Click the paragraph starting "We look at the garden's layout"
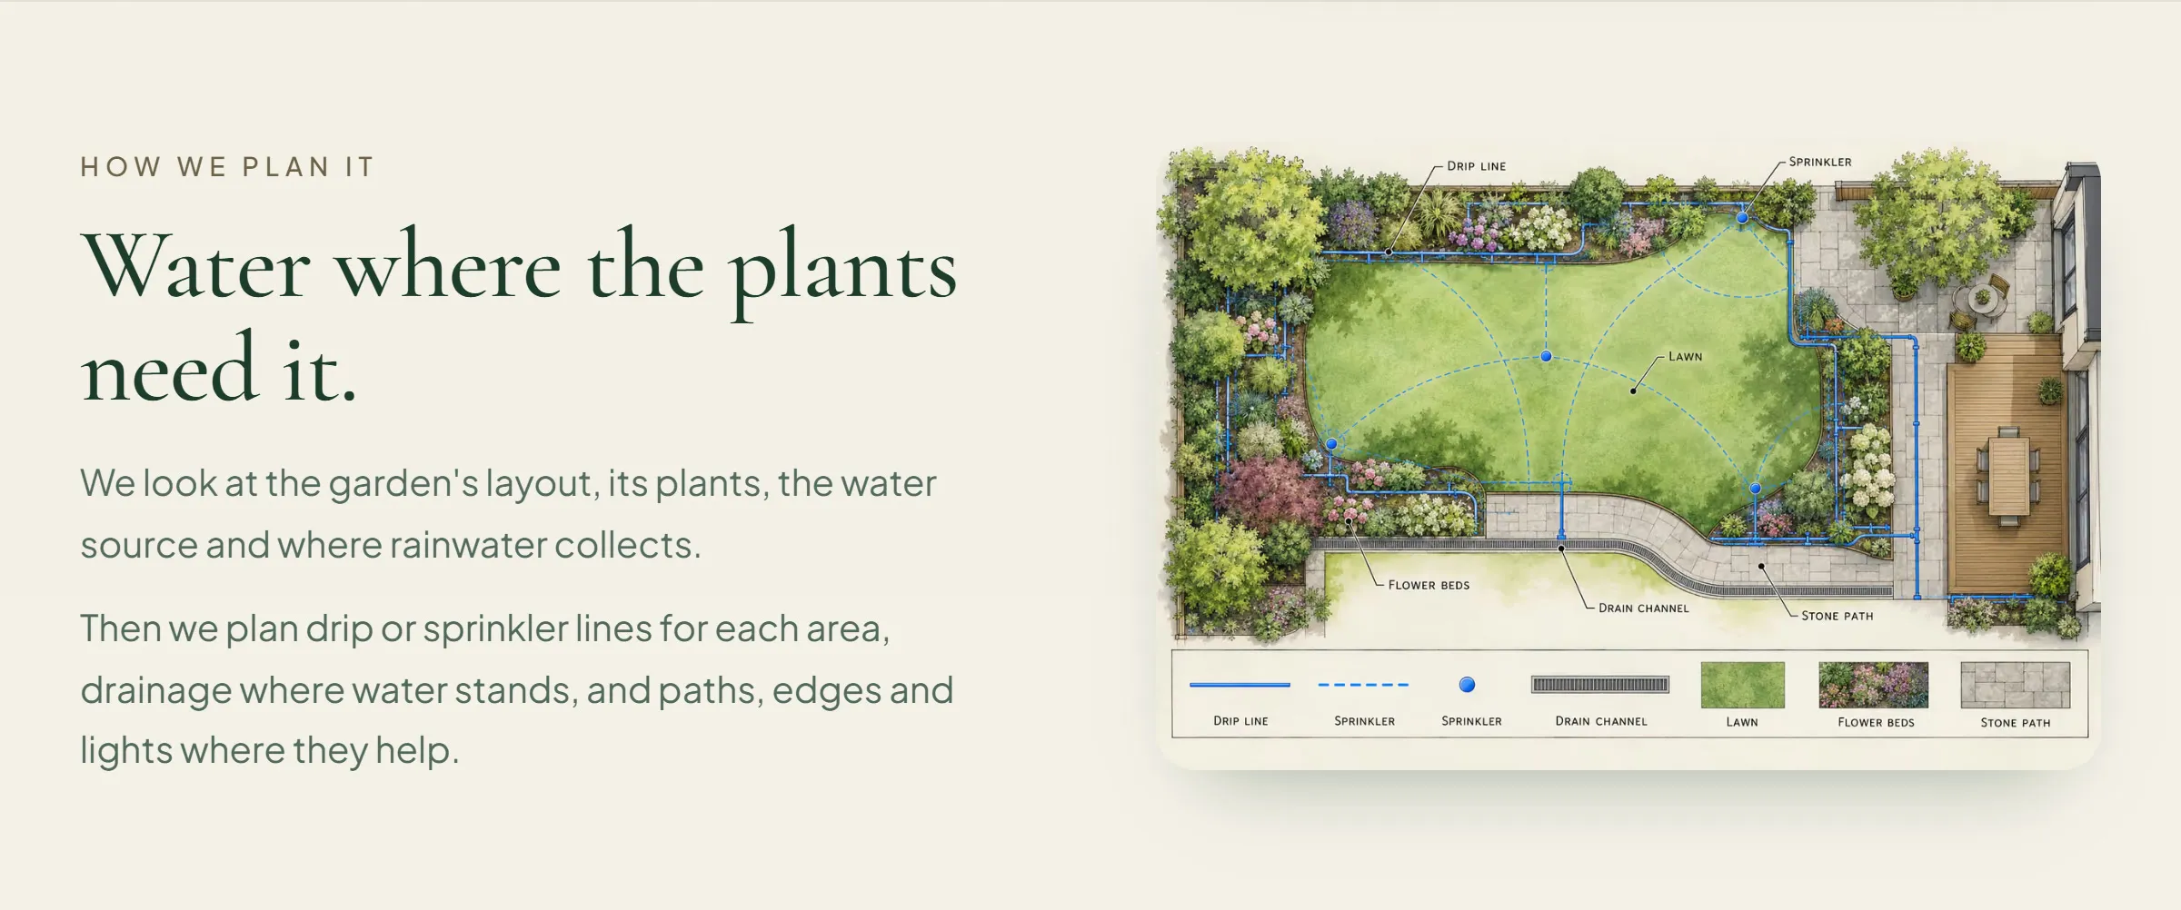The width and height of the screenshot is (2181, 910). [508, 514]
